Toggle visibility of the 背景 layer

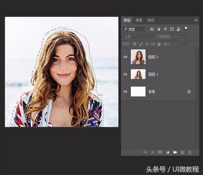(x=125, y=92)
